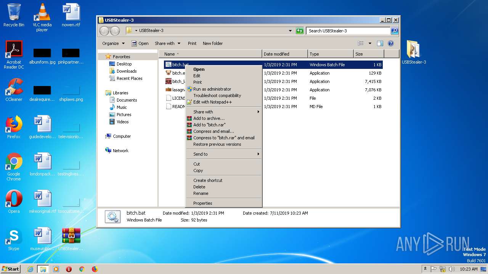Choose Compress and email... option
Viewport: 488px width, 274px height.
[223, 131]
